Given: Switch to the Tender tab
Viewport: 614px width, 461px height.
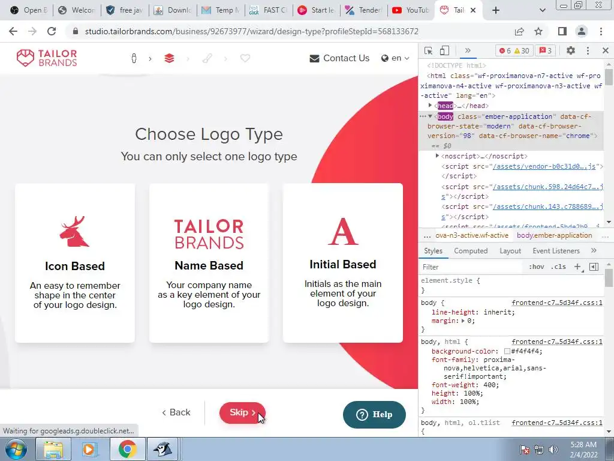Looking at the screenshot, I should point(363,10).
